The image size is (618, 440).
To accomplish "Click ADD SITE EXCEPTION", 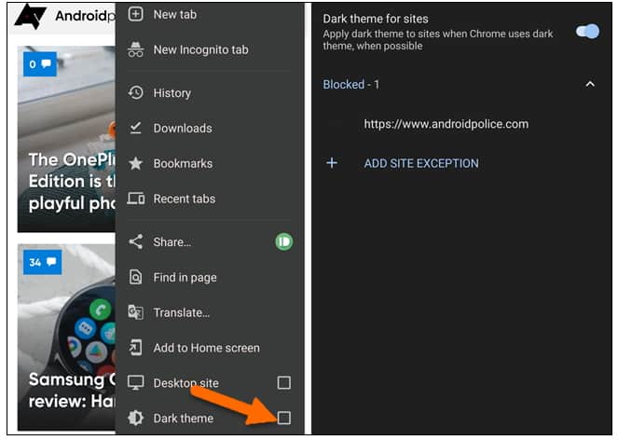I will [x=421, y=163].
